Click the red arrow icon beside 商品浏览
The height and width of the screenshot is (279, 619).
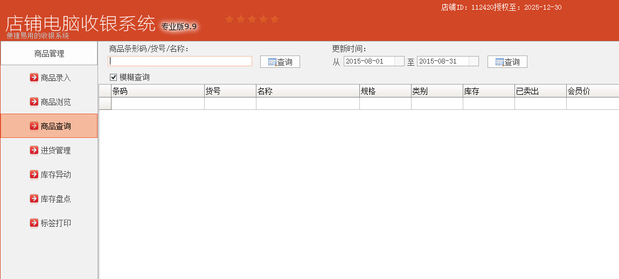(x=34, y=102)
